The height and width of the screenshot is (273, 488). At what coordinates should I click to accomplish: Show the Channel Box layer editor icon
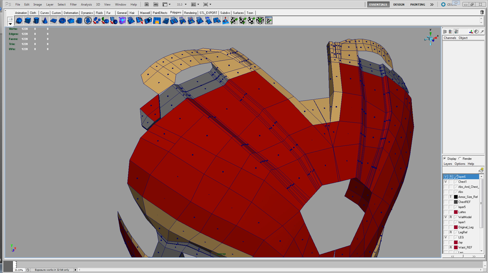click(456, 32)
